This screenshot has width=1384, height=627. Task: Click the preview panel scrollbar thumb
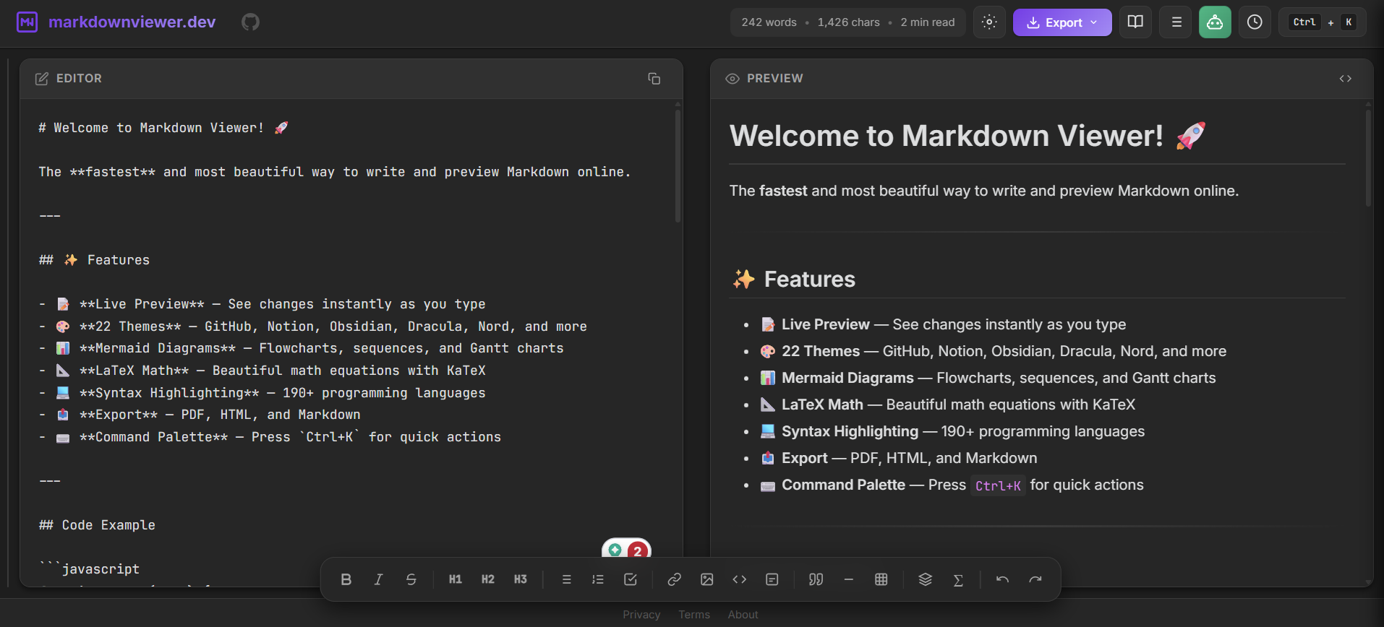tap(1368, 157)
